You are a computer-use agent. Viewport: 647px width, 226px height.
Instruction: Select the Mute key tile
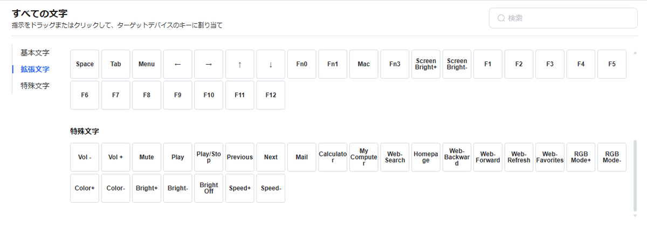147,157
